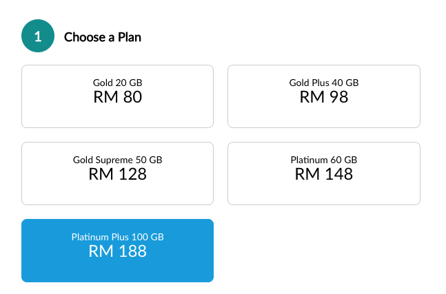The height and width of the screenshot is (294, 446).
Task: Click the "Choose a Plan" heading
Action: pos(103,37)
